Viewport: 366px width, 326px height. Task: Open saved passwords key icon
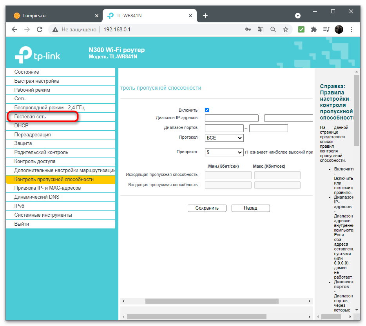pos(248,29)
